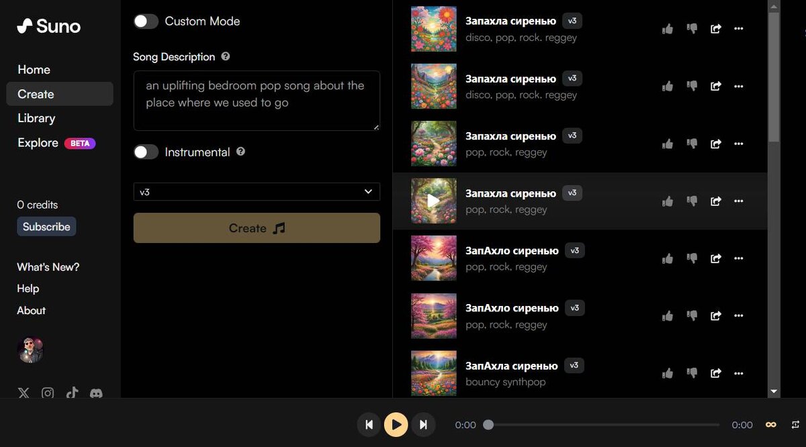Toggle the infinity continuous-play icon
The width and height of the screenshot is (806, 447).
(x=771, y=425)
